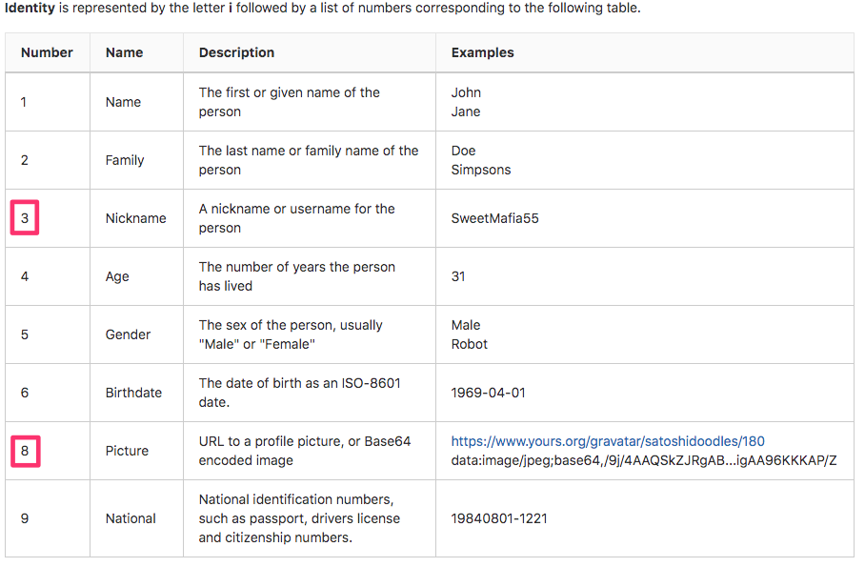This screenshot has width=865, height=567.
Task: Click the Nickname name cell
Action: [x=135, y=218]
